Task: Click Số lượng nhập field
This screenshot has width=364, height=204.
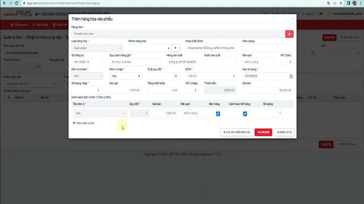Action: (87, 90)
